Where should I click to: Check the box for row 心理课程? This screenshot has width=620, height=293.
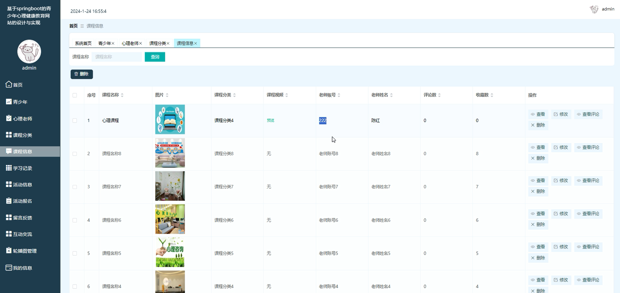[x=75, y=121]
